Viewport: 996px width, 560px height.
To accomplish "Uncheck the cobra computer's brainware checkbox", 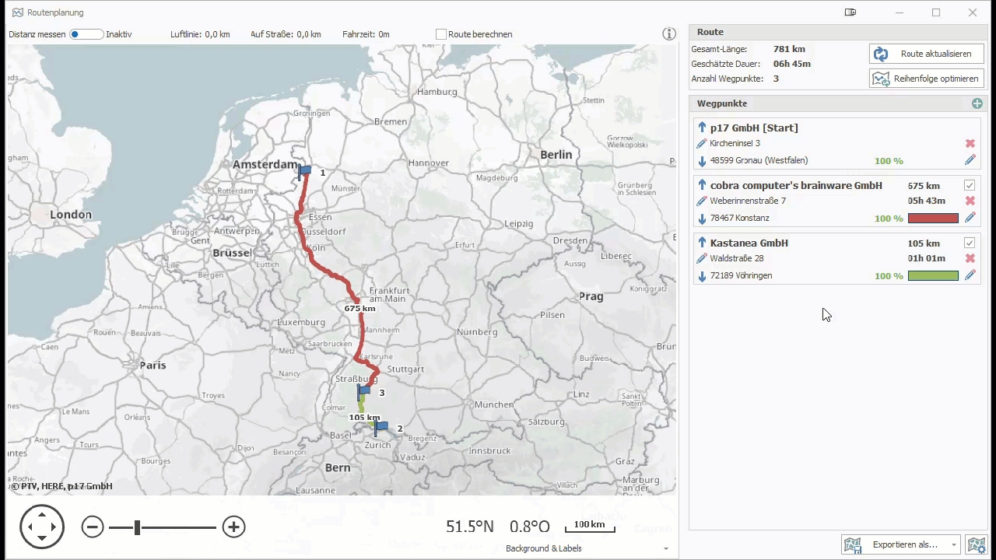I will pos(970,186).
